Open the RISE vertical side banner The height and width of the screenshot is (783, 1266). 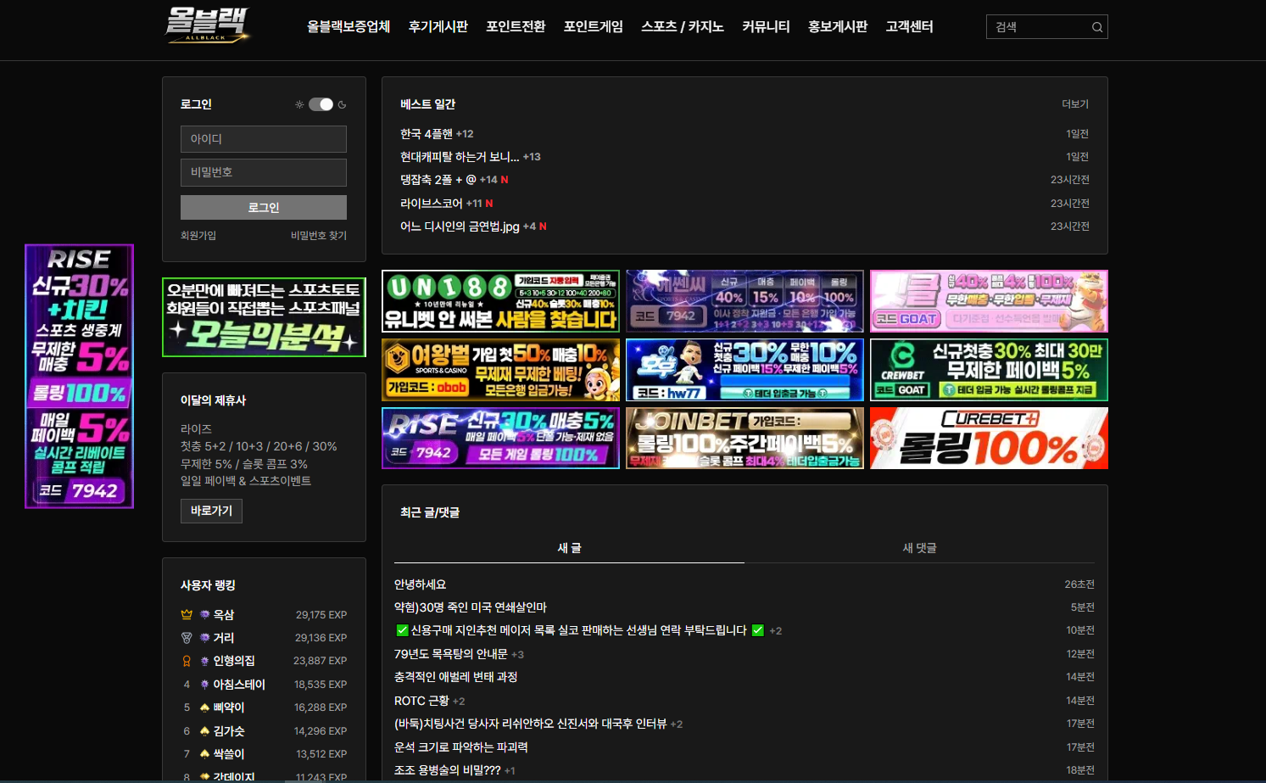point(79,376)
